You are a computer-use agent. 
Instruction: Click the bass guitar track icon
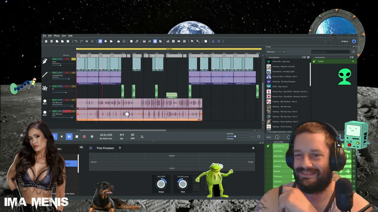[x=45, y=61]
